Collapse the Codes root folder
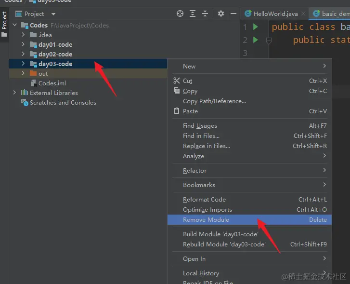 pos(15,25)
